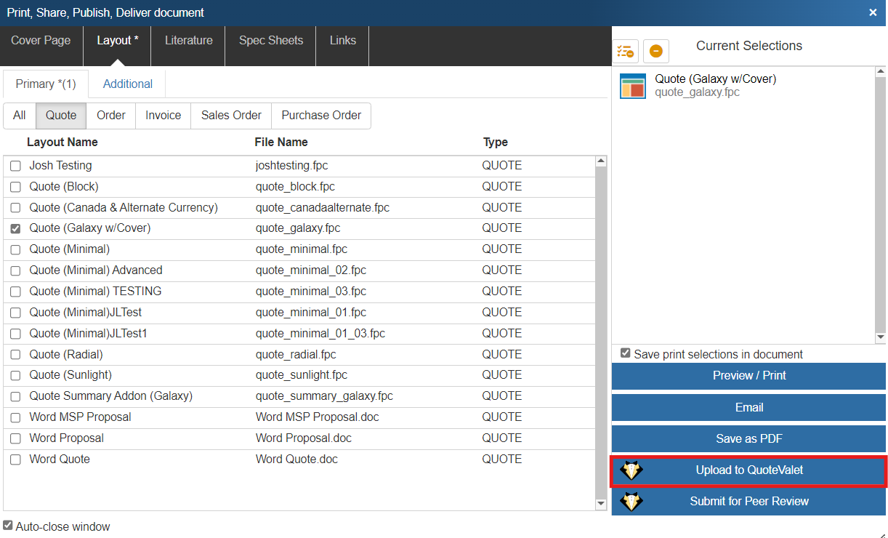Click the orange minus remove-selection icon

(655, 52)
